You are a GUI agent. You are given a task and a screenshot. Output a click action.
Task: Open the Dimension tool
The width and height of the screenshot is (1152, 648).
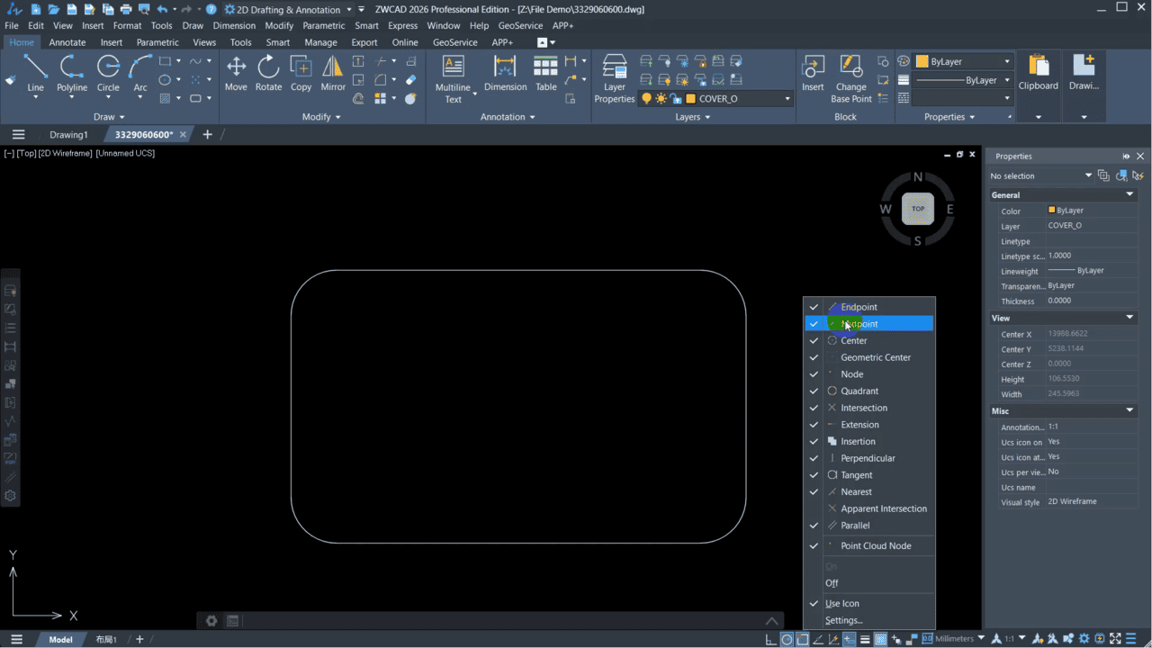click(x=505, y=74)
